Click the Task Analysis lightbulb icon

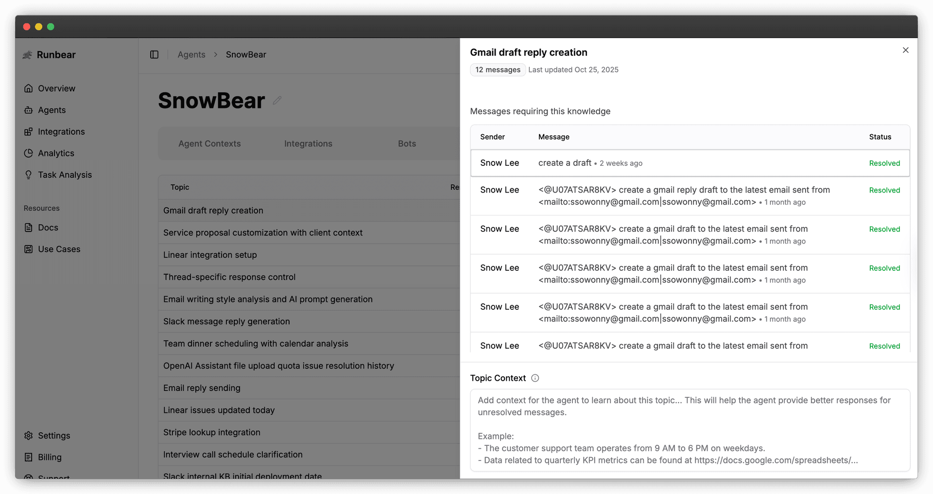pos(29,175)
